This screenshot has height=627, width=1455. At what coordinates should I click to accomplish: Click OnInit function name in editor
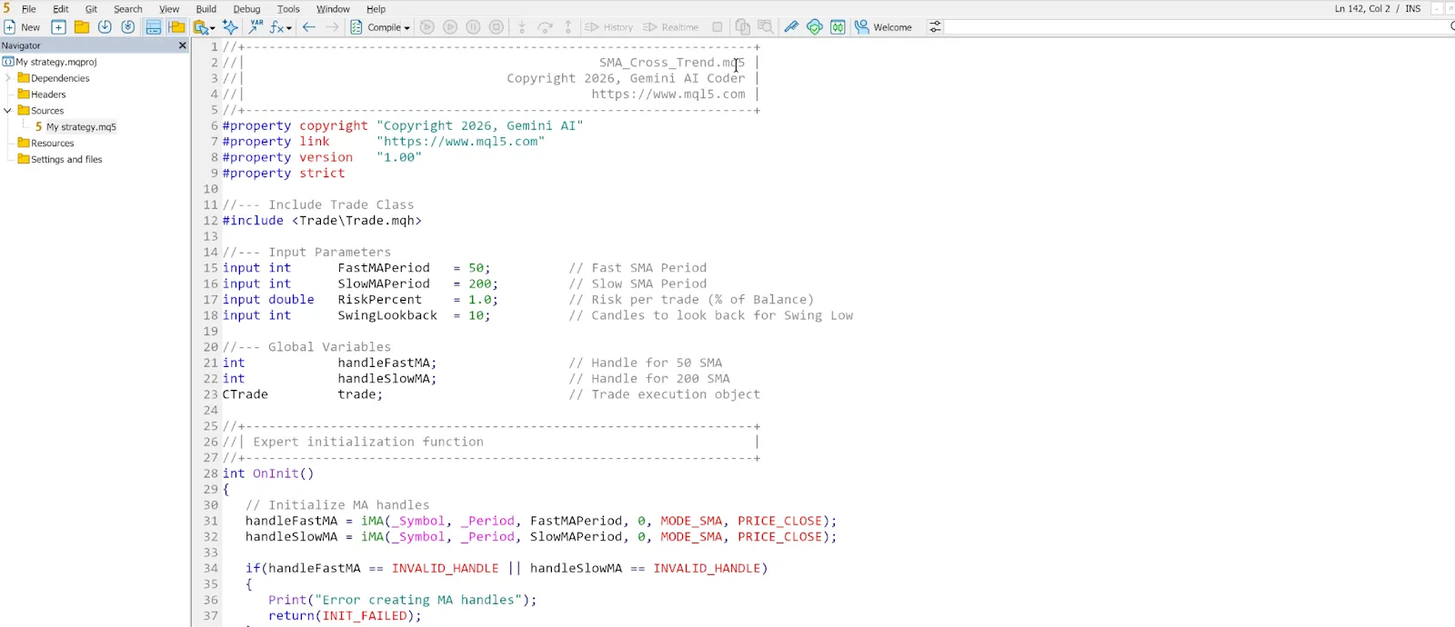276,473
